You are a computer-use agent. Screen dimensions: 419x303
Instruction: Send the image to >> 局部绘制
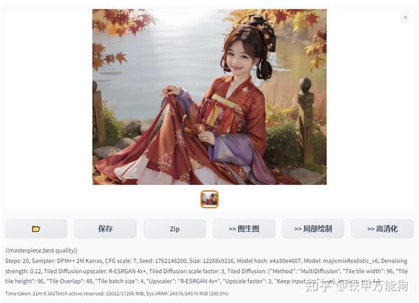click(x=313, y=229)
